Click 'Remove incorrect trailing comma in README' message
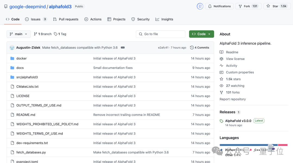This screenshot has height=163, width=293. [126, 115]
